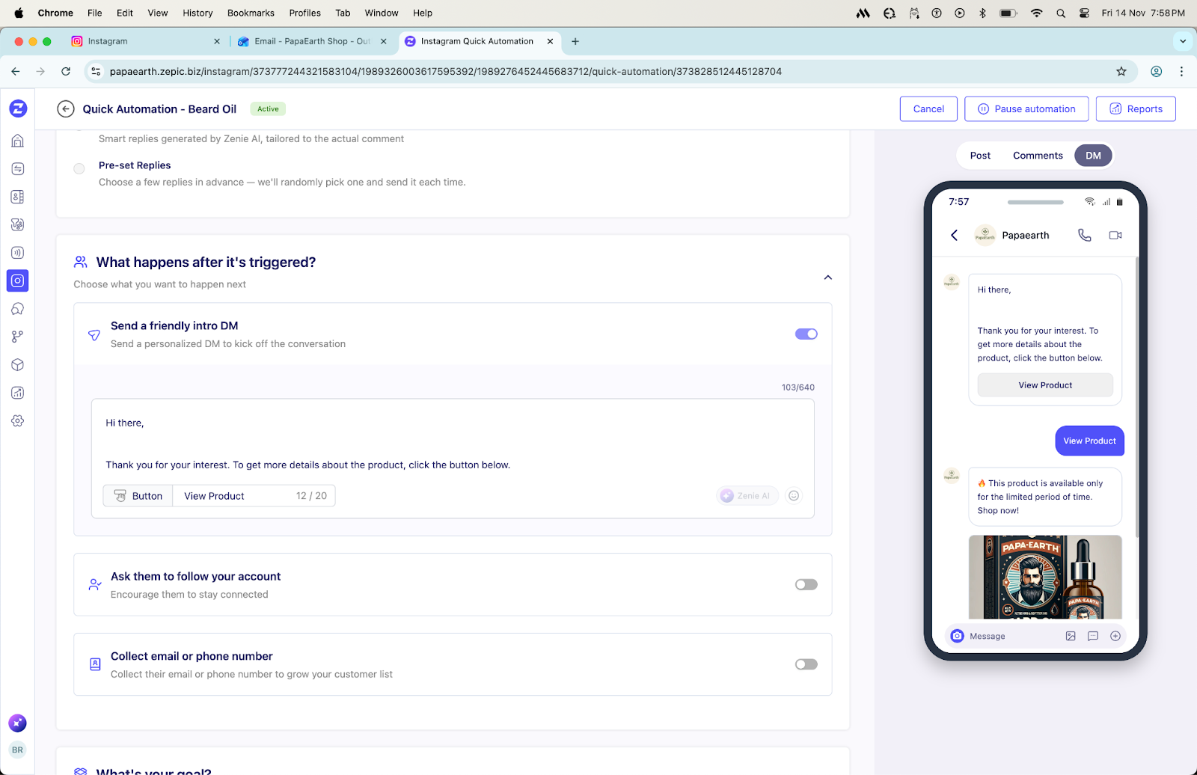This screenshot has height=775, width=1197.
Task: Open macOS Control Center
Action: point(1084,13)
